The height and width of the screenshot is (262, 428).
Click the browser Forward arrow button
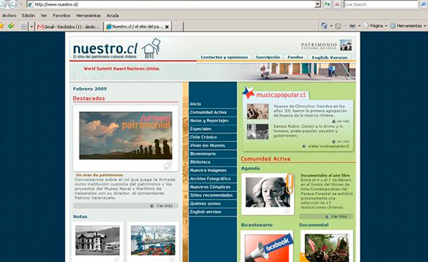pos(12,4)
